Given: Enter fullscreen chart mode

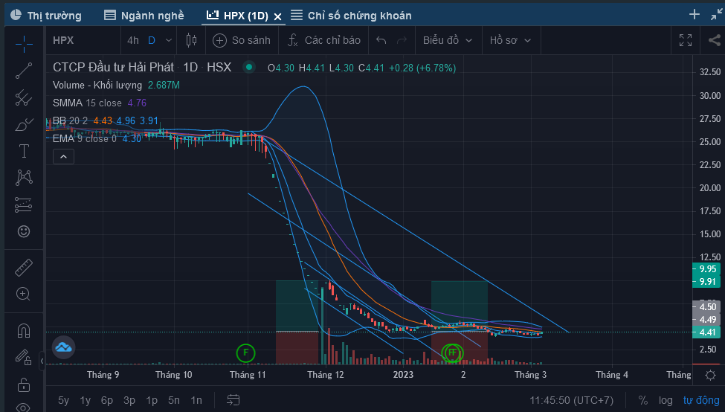Looking at the screenshot, I should click(x=686, y=40).
